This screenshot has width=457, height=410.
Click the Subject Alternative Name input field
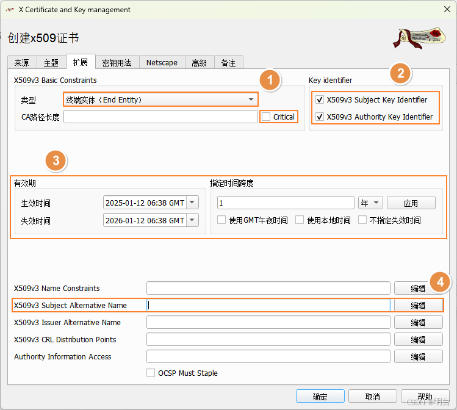pos(268,306)
